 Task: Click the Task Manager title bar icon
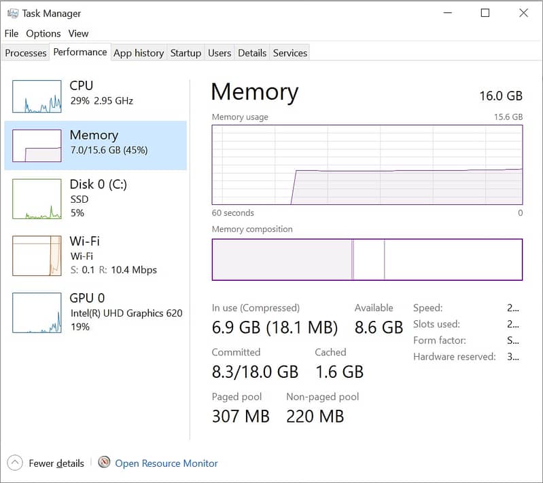[12, 13]
